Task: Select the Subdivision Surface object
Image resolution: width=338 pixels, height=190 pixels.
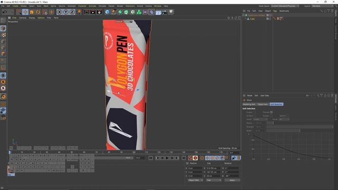Action: (256, 15)
